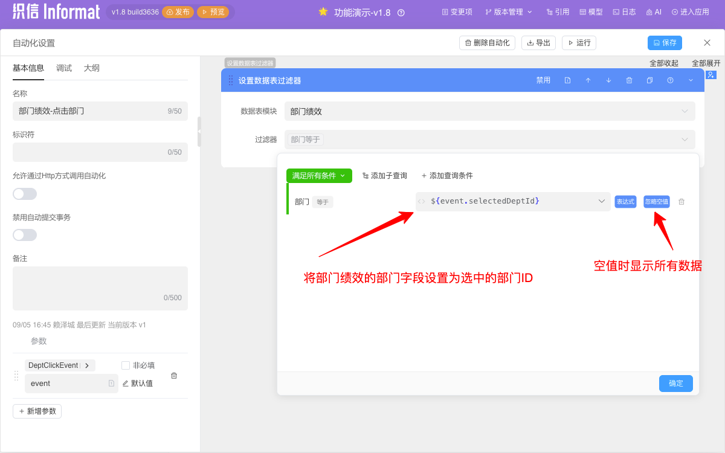Check the 非必填 checkbox for the event parameter
The width and height of the screenshot is (725, 453).
pos(125,364)
